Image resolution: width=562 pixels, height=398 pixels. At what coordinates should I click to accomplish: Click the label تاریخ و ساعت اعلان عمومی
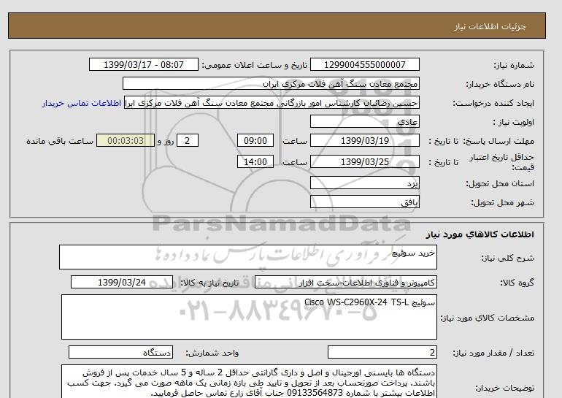pos(255,65)
